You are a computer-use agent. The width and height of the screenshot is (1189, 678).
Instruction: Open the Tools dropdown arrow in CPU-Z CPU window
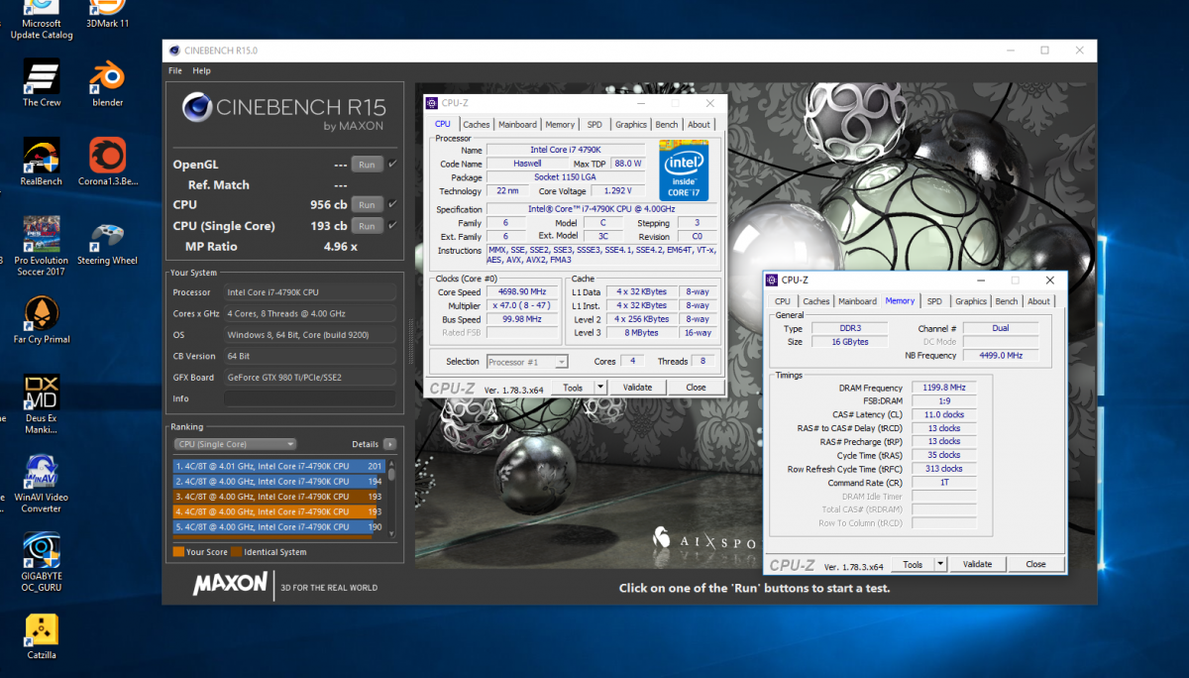click(600, 388)
